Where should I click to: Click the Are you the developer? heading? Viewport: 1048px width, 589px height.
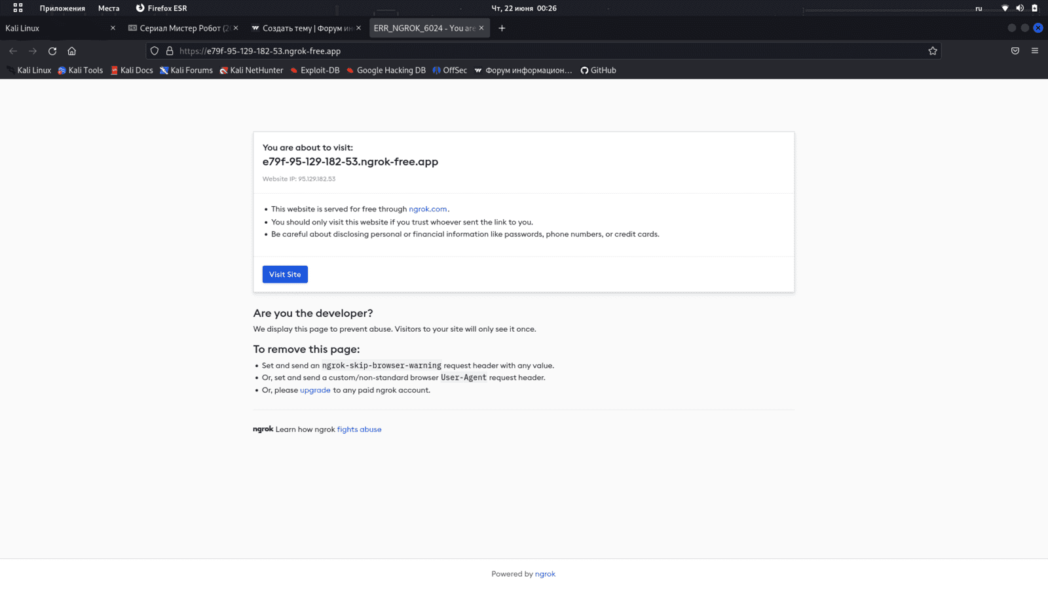[313, 313]
